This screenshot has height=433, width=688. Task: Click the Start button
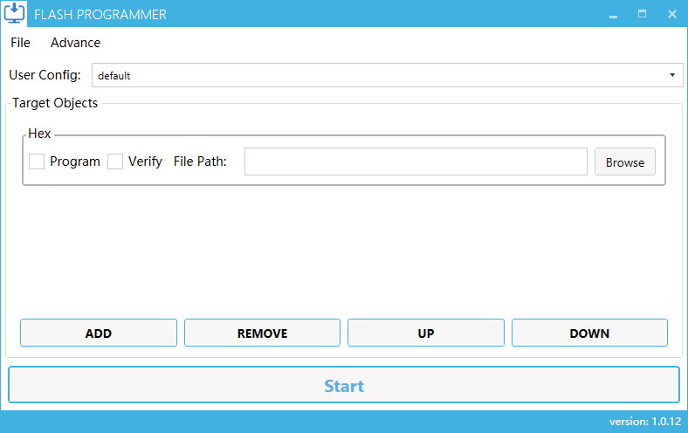344,385
